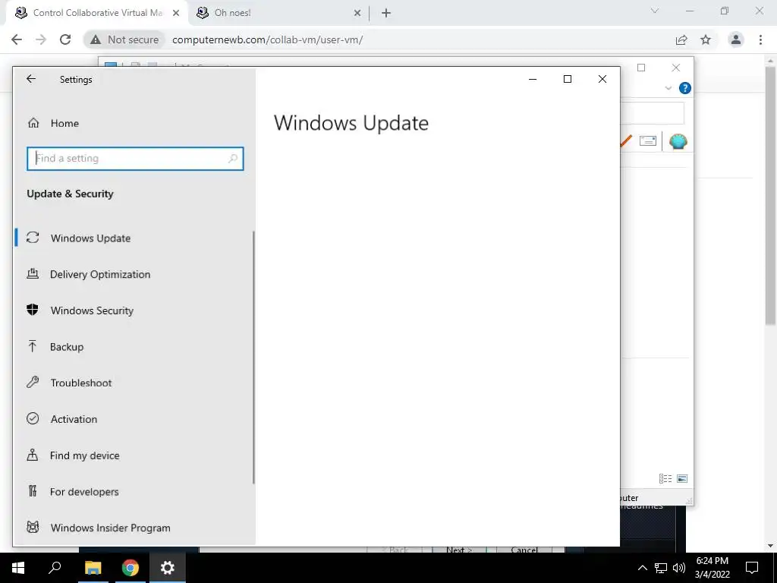Open Delivery Optimization settings
The height and width of the screenshot is (583, 777).
tap(134, 274)
